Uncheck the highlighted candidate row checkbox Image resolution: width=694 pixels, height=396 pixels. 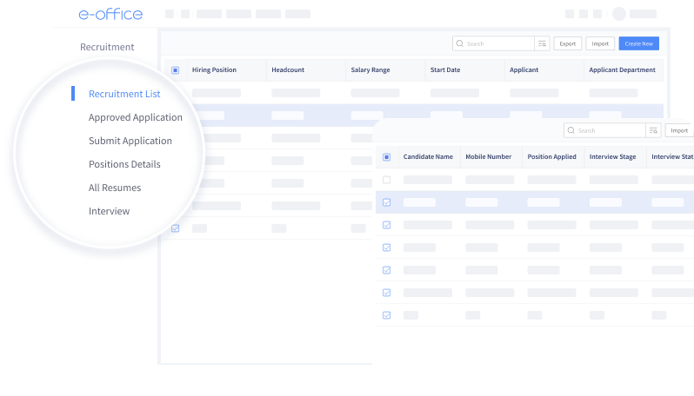386,202
